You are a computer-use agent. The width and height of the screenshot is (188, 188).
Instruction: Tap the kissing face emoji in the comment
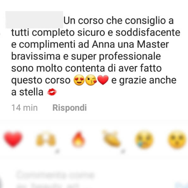click(91, 80)
